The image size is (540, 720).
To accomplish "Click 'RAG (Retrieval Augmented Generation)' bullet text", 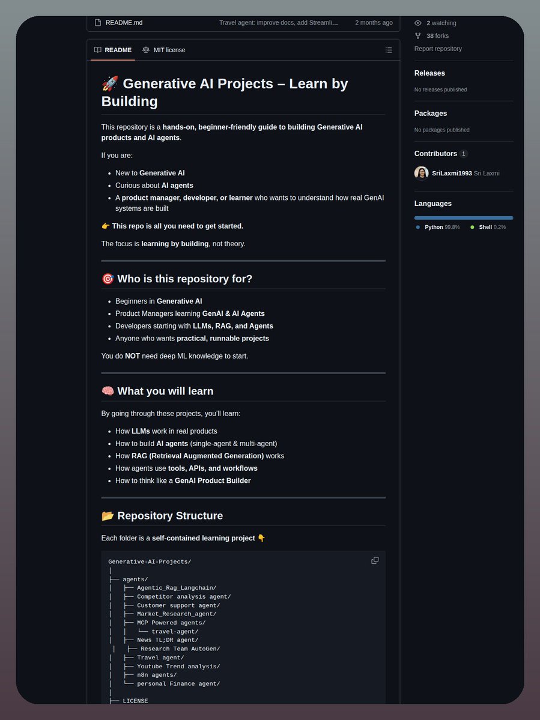I will pos(198,456).
